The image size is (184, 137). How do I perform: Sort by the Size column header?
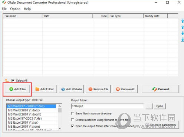(101, 16)
